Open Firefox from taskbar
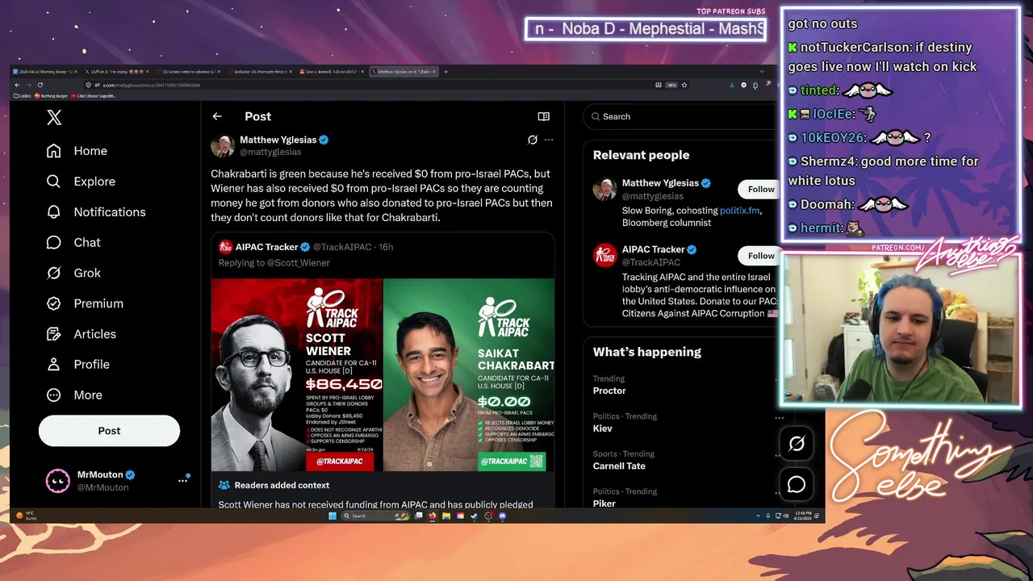Image resolution: width=1033 pixels, height=581 pixels. 433,516
